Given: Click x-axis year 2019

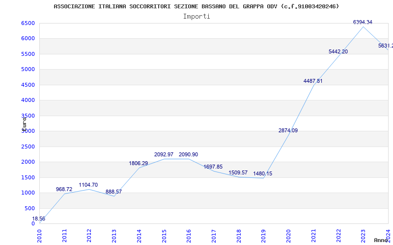Looking at the screenshot, I should (263, 236).
